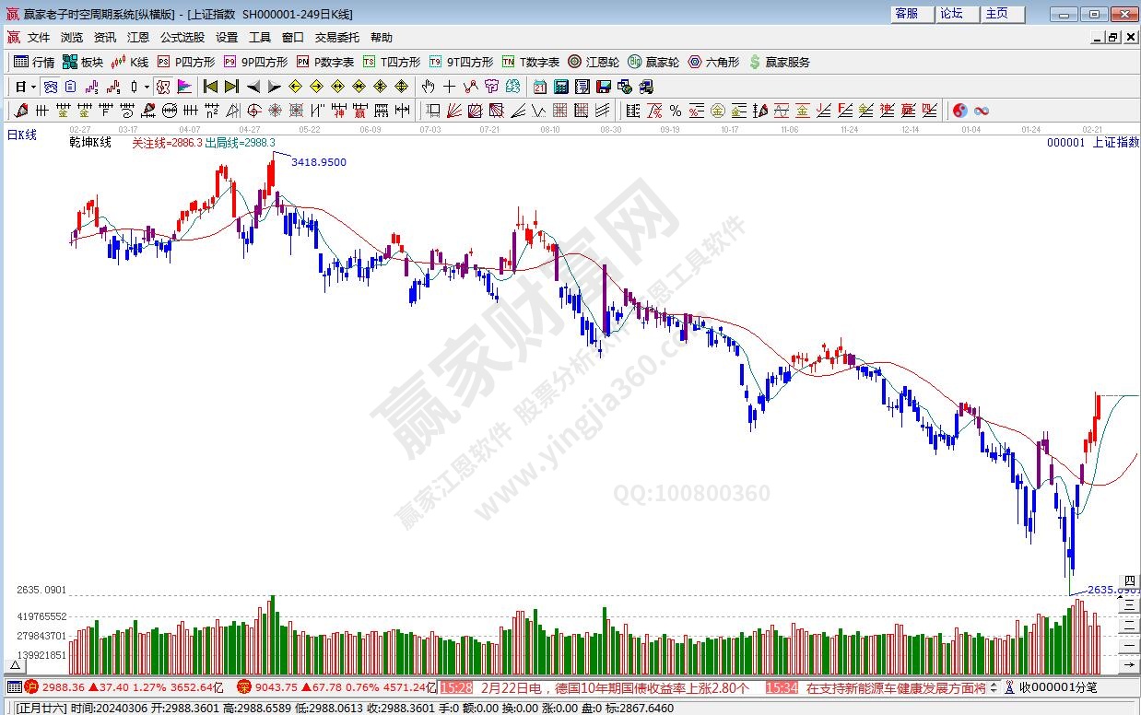
Task: Open the 交易委托 menu
Action: (336, 38)
